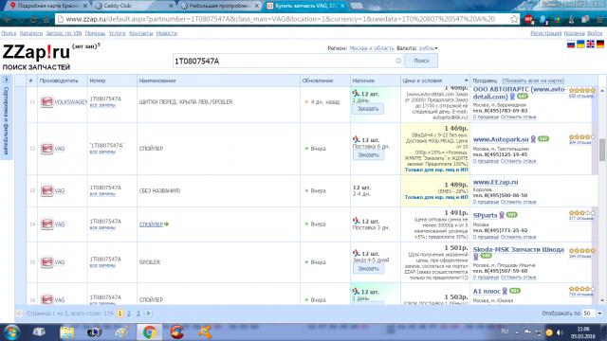Open the currency рубль dropdown

coord(428,48)
